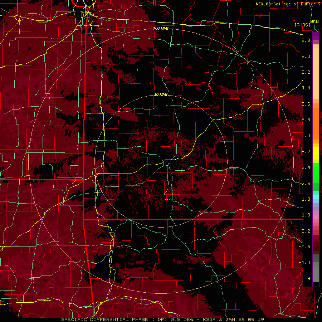The height and width of the screenshot is (322, 322).
Task: Pick the bright green swatch of the color bar
Action: 316,172
